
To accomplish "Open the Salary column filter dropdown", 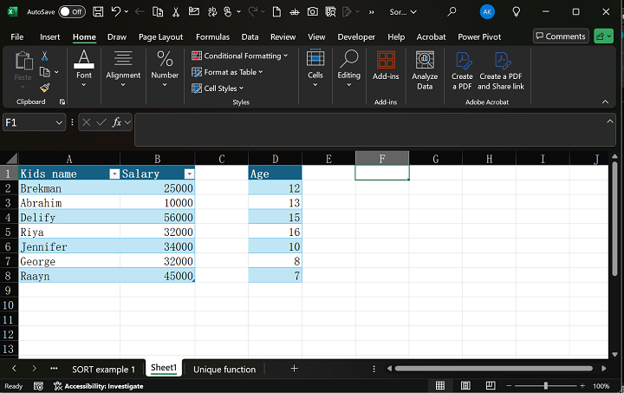I will click(189, 174).
